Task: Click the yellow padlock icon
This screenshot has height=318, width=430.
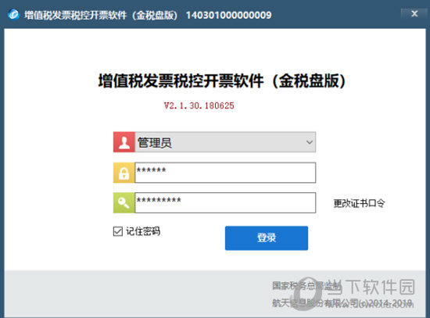Action: pos(124,173)
